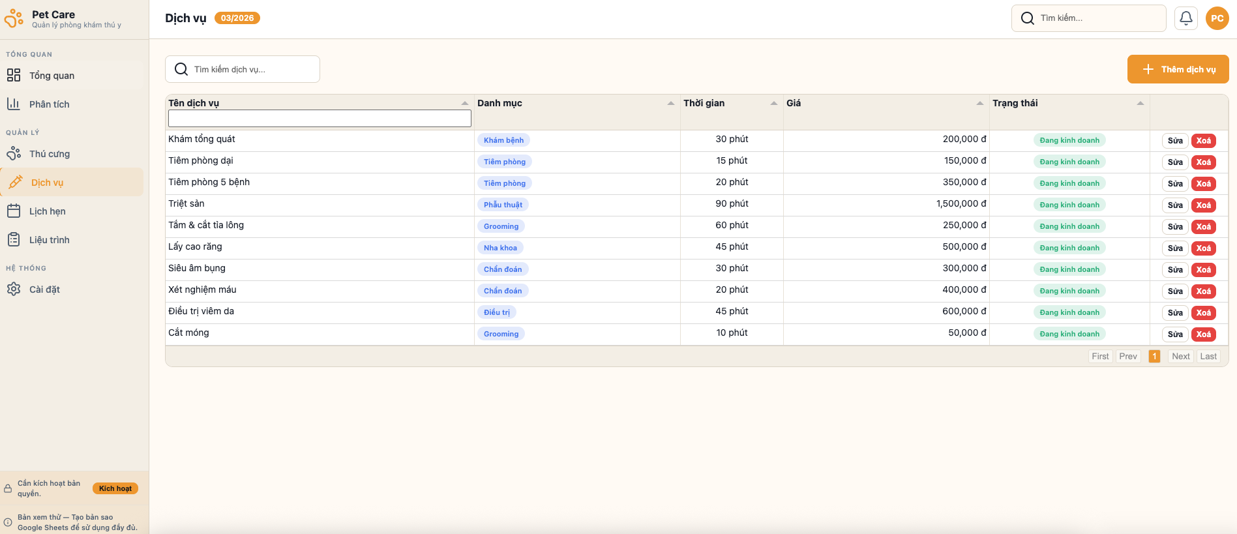Sort by Giá column arrow
This screenshot has height=534, width=1237.
pyautogui.click(x=979, y=104)
